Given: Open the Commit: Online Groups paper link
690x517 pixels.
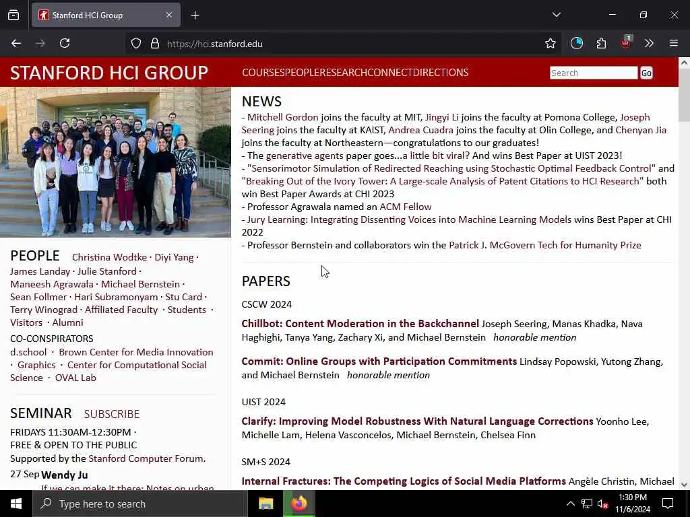Looking at the screenshot, I should (379, 361).
